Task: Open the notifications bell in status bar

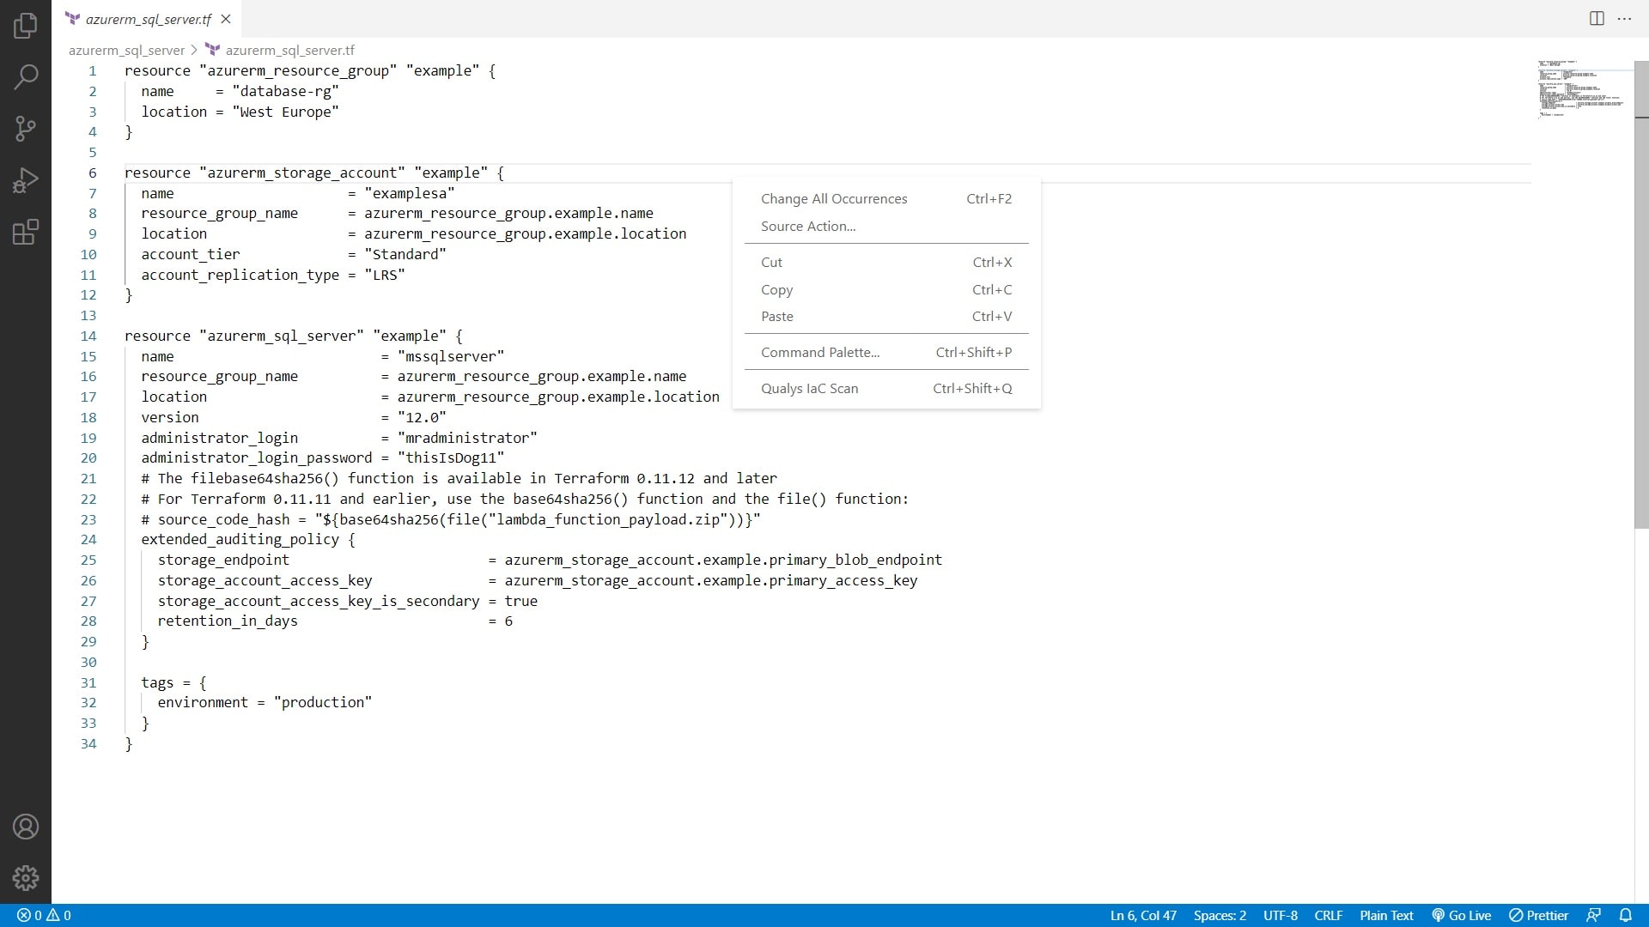Action: [1625, 915]
